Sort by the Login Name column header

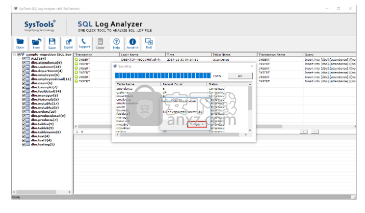click(142, 55)
